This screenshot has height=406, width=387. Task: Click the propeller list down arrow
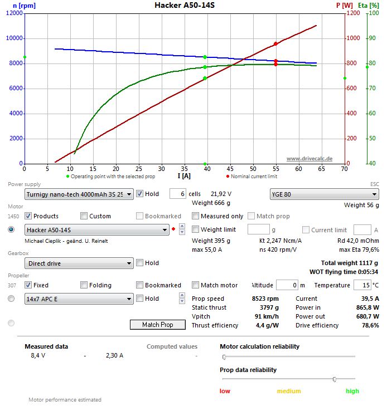tap(181, 301)
